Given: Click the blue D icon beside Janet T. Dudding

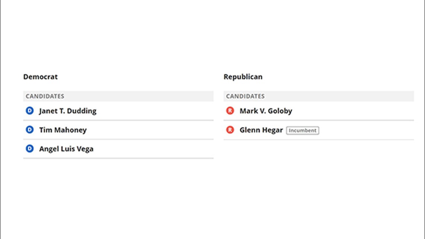Looking at the screenshot, I should point(29,111).
